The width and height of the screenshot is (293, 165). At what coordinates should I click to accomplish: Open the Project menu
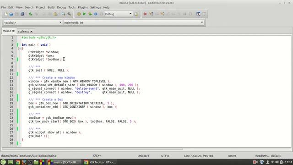pyautogui.click(x=40, y=7)
